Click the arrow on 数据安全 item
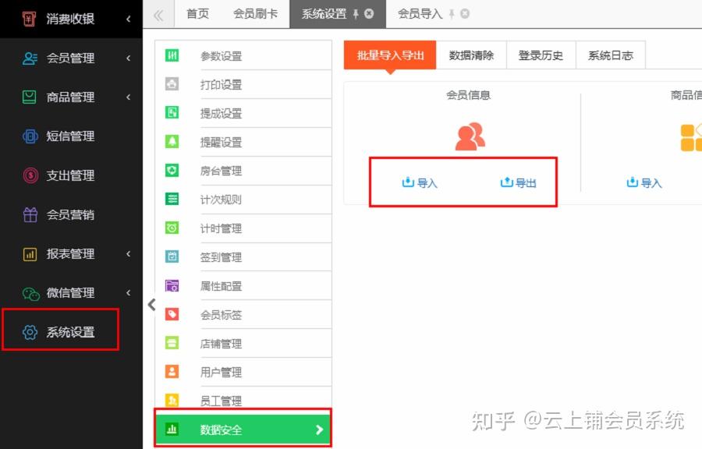Screen dimensions: 702x449 [x=319, y=430]
